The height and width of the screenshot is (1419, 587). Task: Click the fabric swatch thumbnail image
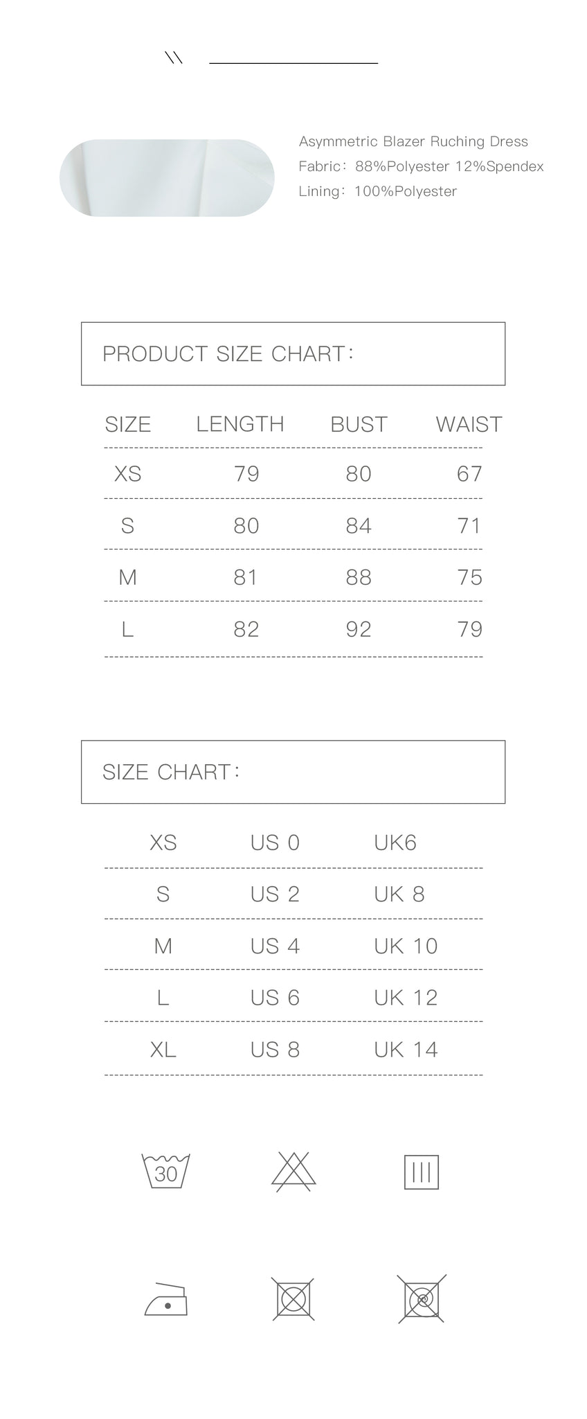(167, 178)
